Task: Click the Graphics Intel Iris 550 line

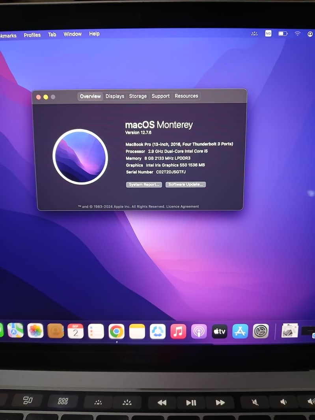Action: (x=166, y=165)
